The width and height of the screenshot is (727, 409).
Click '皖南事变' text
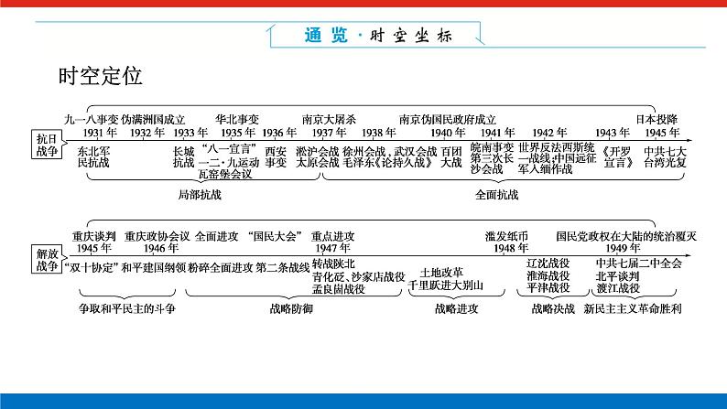click(x=493, y=147)
